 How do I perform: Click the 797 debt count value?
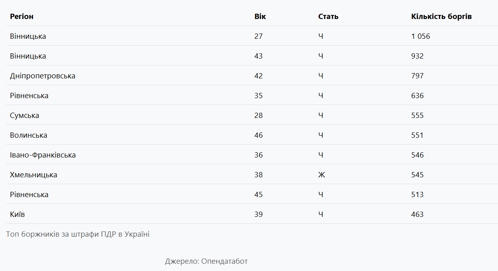coord(417,76)
